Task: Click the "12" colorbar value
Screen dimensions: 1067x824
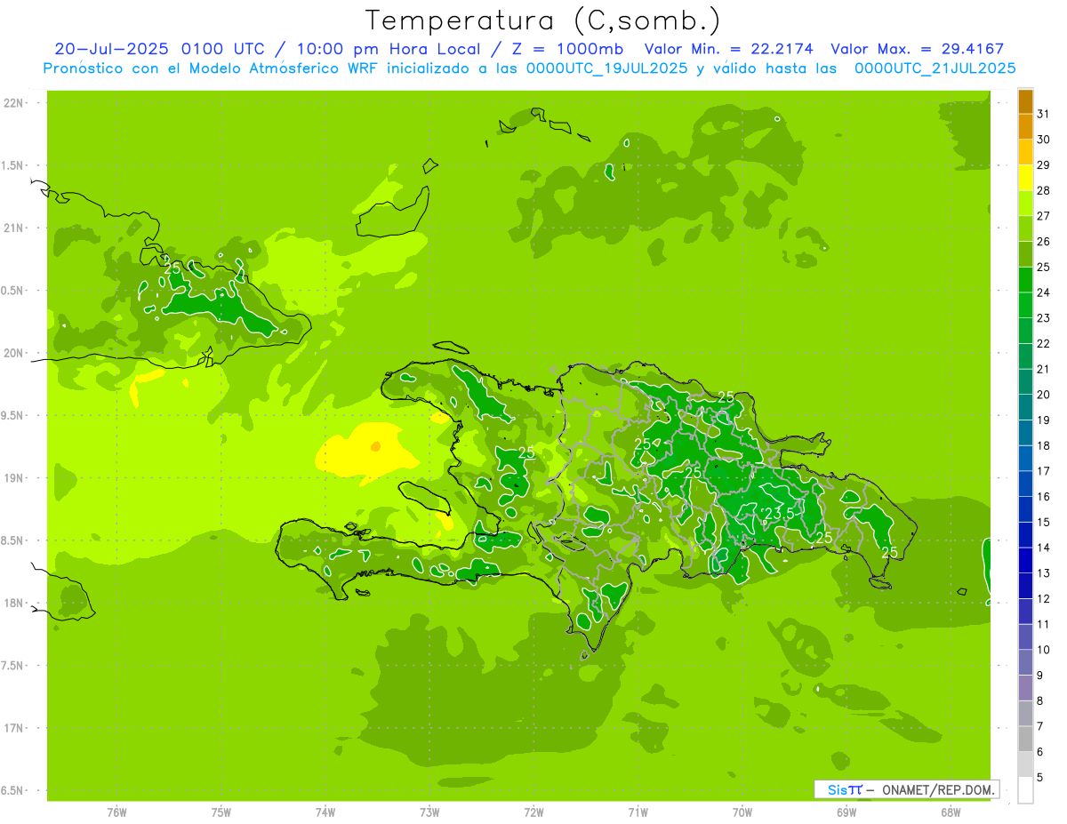Action: point(1044,599)
